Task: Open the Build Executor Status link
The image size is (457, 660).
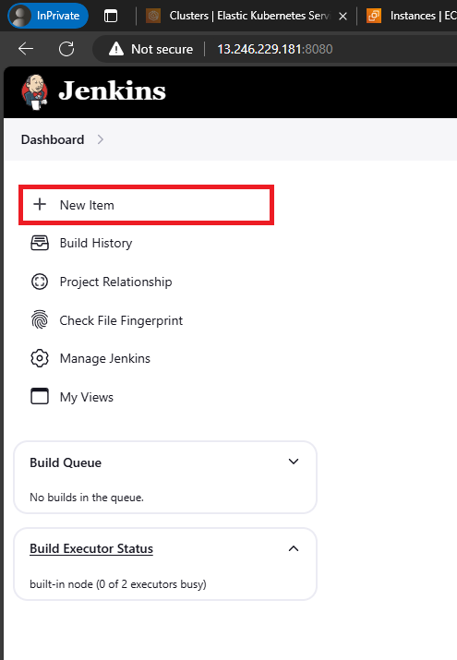Action: (x=91, y=548)
